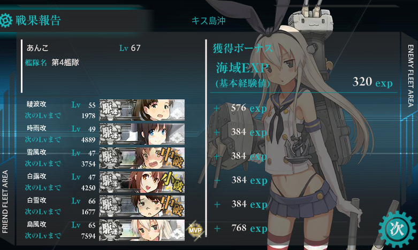This screenshot has width=418, height=250.
Task: Click the fleet name 第4艦隊
Action: (x=65, y=62)
